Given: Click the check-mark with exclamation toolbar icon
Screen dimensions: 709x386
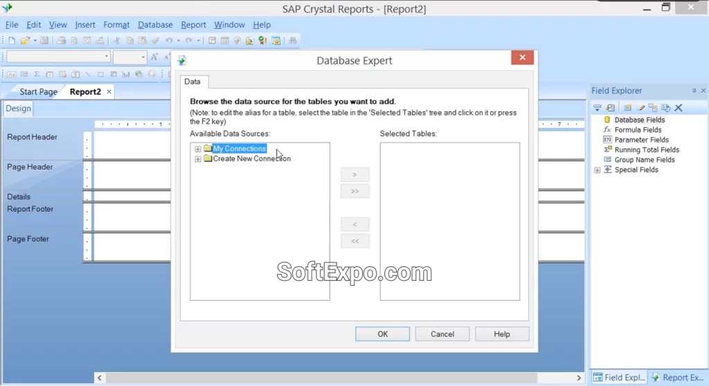Looking at the screenshot, I should tap(262, 41).
